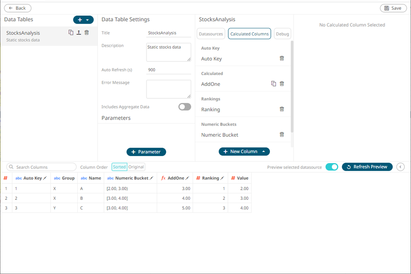The image size is (411, 274).
Task: Click the upload icon for StocksAnalysis table
Action: [78, 33]
